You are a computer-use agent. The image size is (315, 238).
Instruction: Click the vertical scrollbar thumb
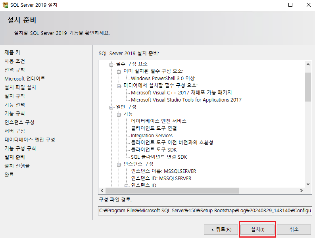click(x=308, y=87)
